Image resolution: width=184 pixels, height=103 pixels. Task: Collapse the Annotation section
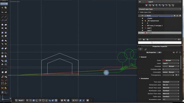tap(140, 78)
